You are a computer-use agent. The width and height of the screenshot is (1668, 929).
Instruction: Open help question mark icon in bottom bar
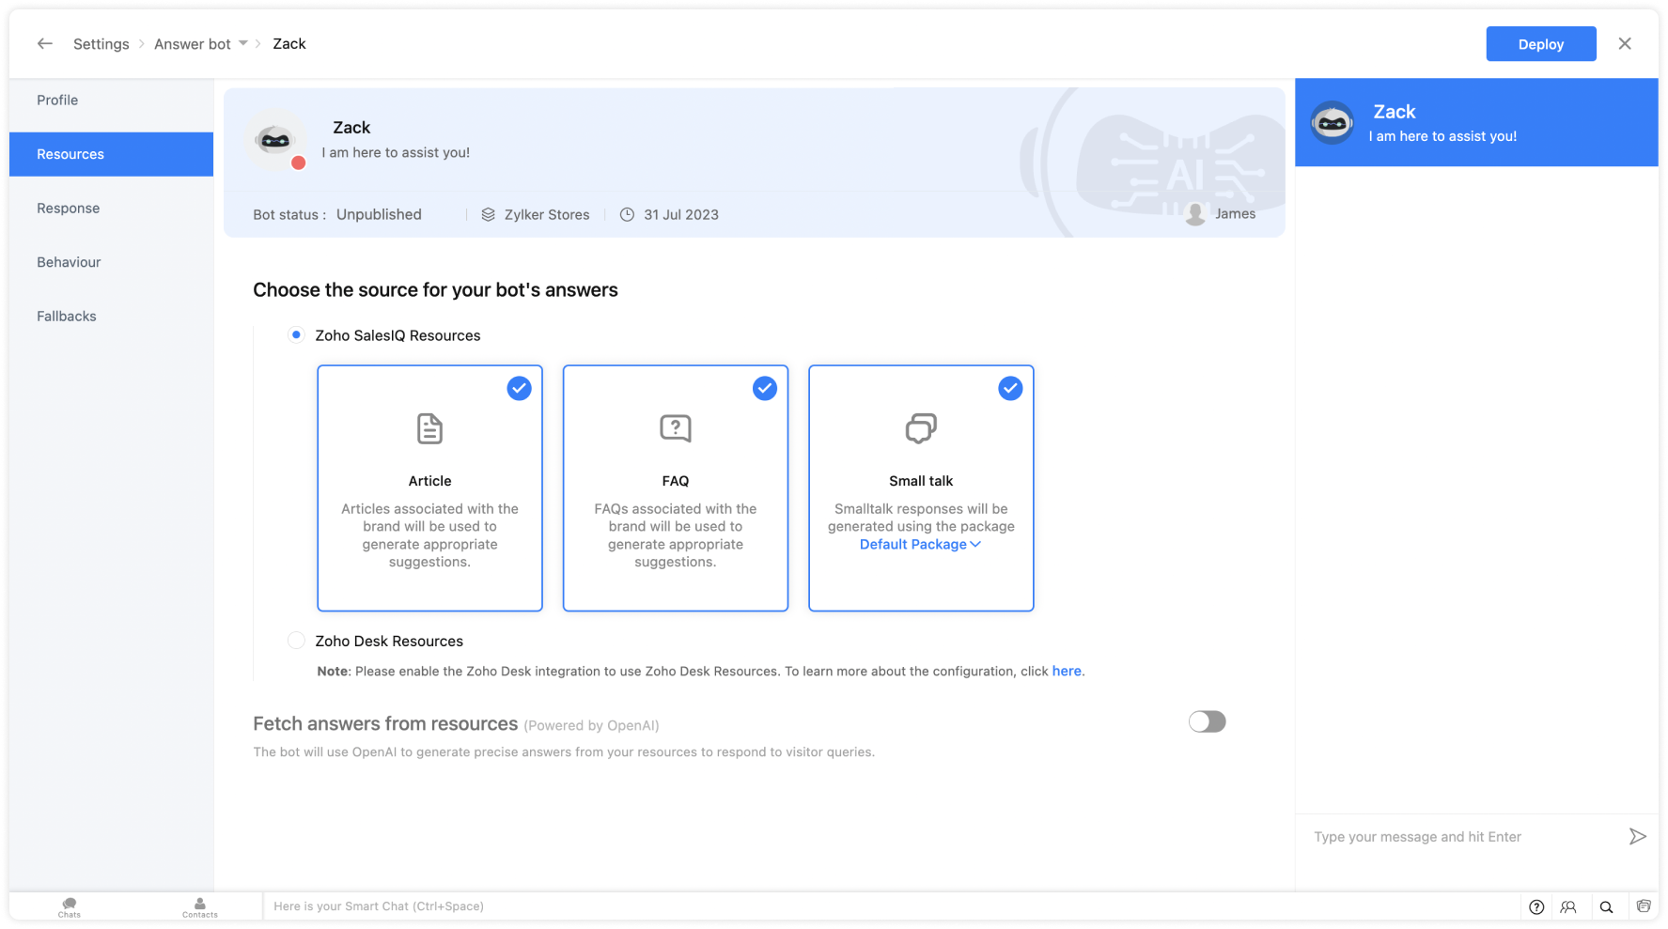pyautogui.click(x=1536, y=906)
